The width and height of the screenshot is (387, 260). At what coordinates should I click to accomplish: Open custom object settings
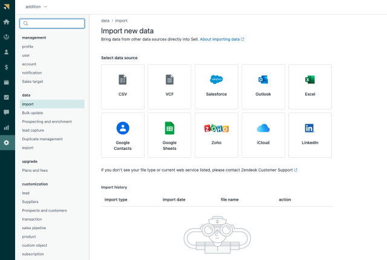(x=34, y=245)
